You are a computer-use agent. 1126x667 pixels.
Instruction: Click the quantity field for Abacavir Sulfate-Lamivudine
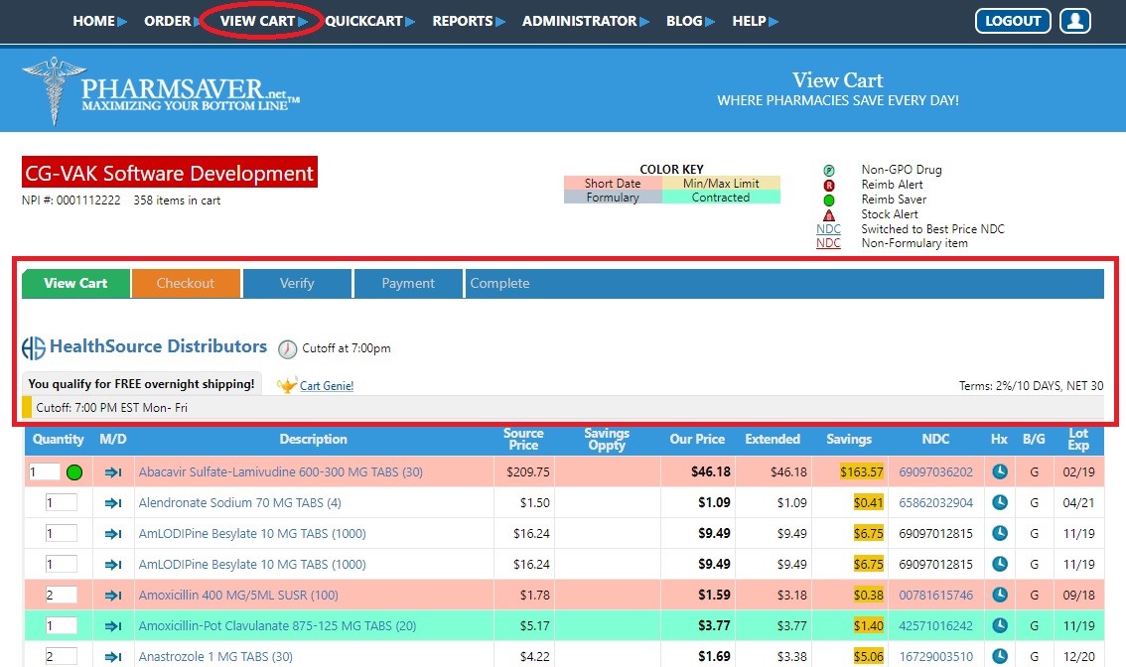44,471
